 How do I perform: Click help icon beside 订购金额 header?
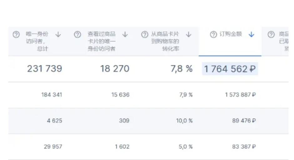pyautogui.click(x=213, y=35)
